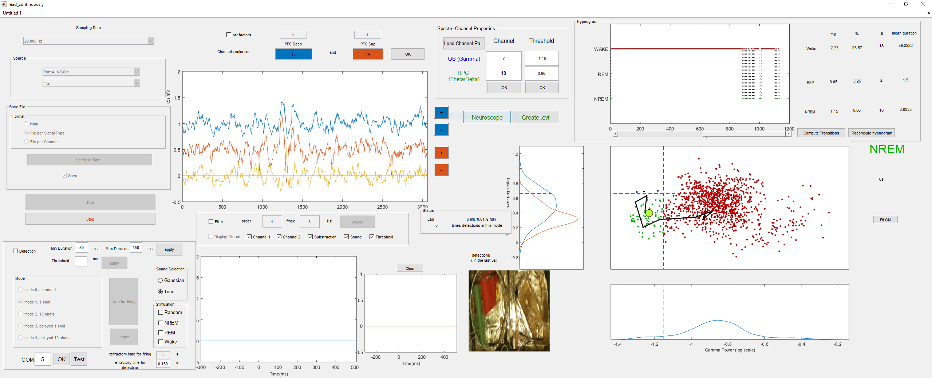Click Compute Transitions
This screenshot has height=378, width=932.
coord(821,133)
